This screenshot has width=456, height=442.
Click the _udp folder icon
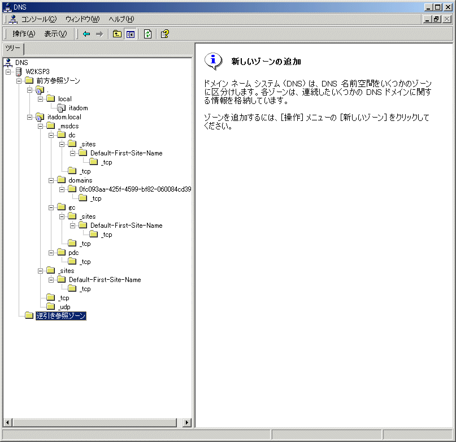coord(51,306)
